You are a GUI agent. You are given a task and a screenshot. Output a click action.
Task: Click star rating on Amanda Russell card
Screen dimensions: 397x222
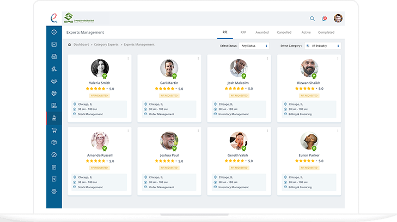(95, 161)
